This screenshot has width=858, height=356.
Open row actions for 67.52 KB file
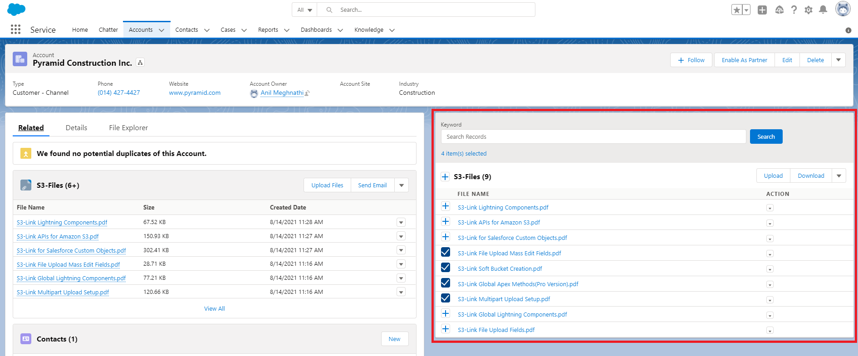click(x=401, y=222)
